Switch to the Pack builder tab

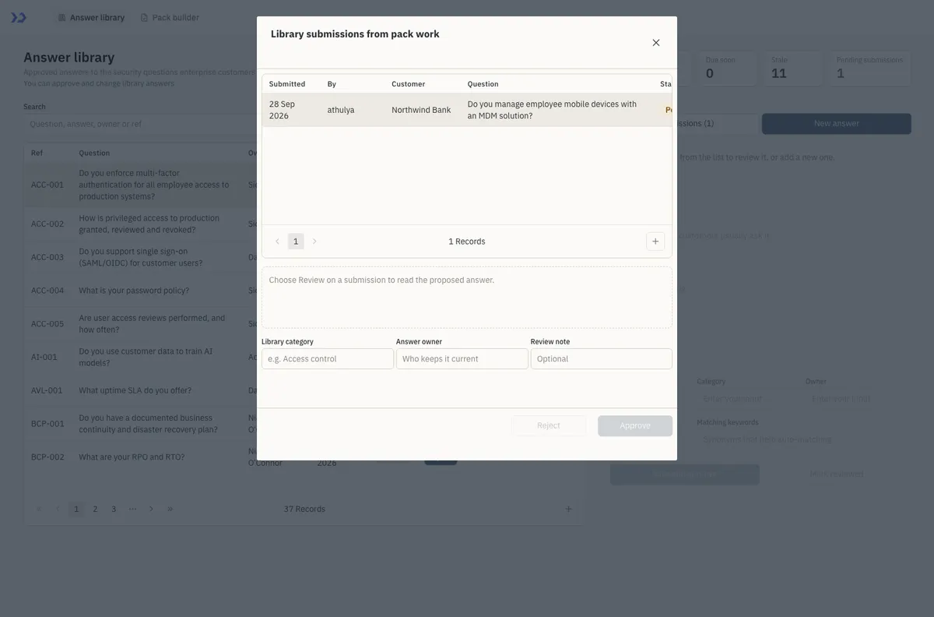[170, 17]
